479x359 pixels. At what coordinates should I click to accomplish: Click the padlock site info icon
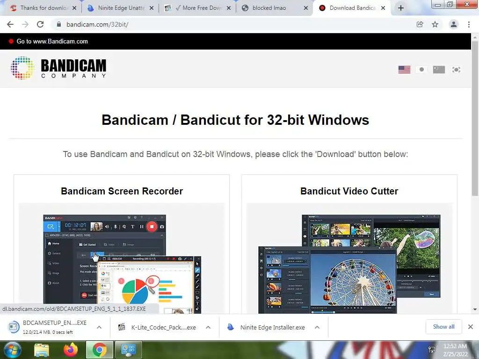pyautogui.click(x=59, y=24)
